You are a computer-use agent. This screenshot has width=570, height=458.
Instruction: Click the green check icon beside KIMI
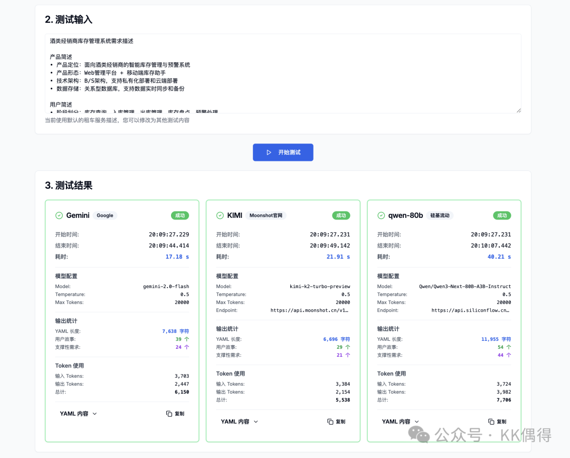pos(220,215)
